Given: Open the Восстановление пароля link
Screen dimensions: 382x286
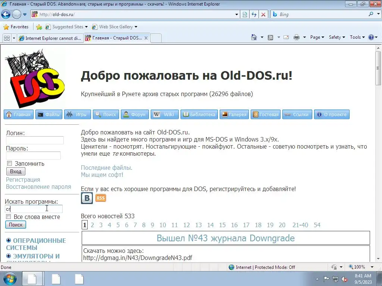Looking at the screenshot, I should coord(38,187).
